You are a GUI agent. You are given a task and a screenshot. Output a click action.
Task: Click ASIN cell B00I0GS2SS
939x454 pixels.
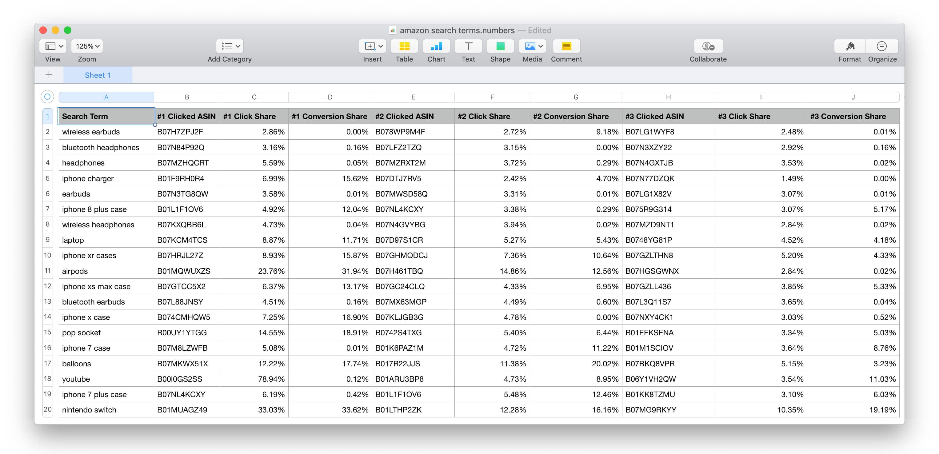187,379
